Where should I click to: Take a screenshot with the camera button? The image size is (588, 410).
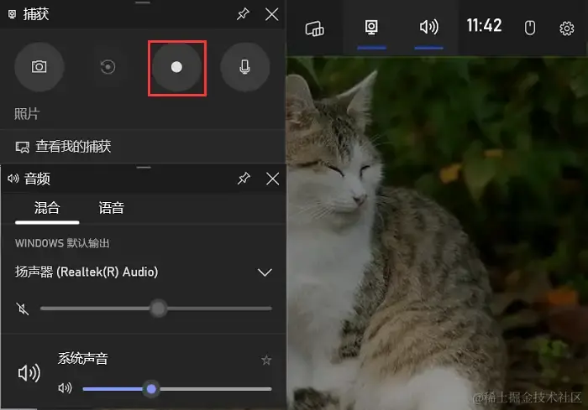tap(39, 67)
